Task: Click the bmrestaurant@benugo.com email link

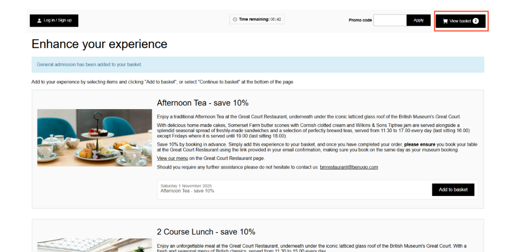Action: pos(349,167)
